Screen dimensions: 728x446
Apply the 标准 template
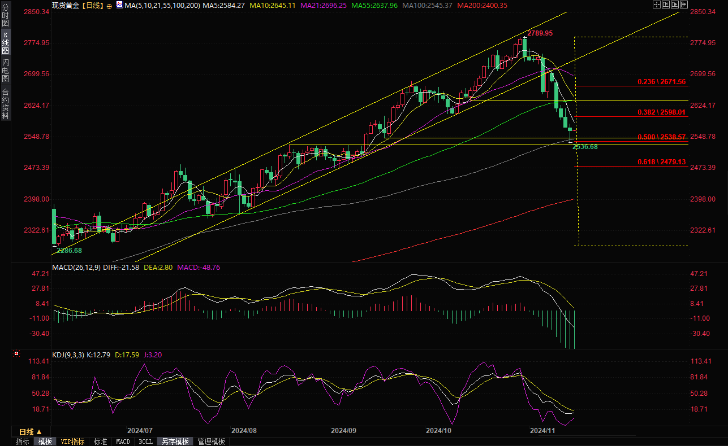pos(100,441)
